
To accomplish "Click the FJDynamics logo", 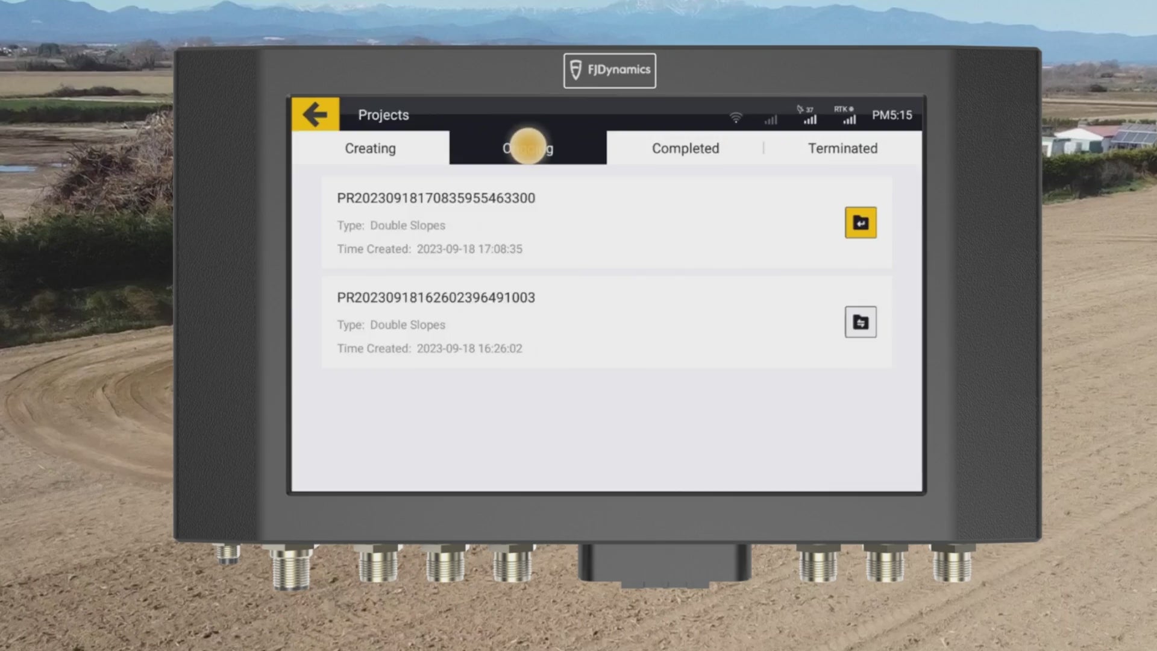I will (x=610, y=71).
